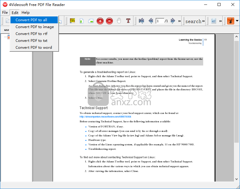Click the 'Troubleshooting report.' bullet text

coord(102,149)
